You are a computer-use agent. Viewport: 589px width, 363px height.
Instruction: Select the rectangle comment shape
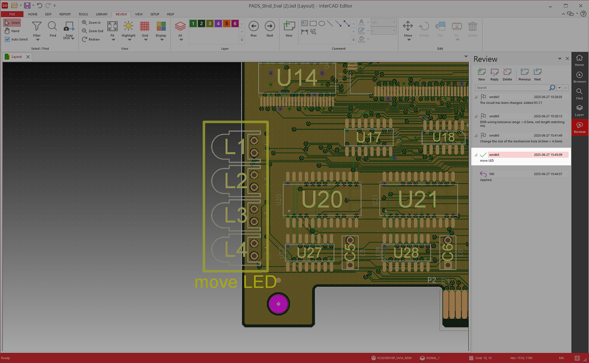tap(313, 23)
